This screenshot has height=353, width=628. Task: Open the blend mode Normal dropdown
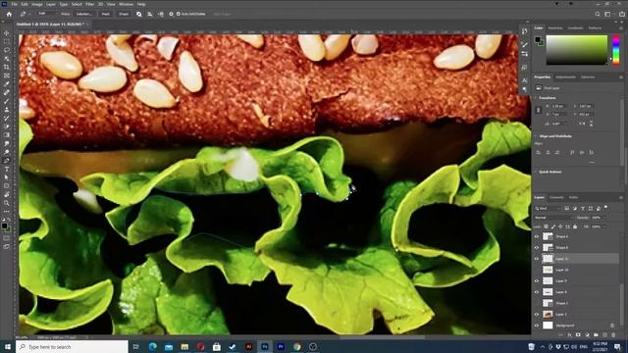pos(553,218)
